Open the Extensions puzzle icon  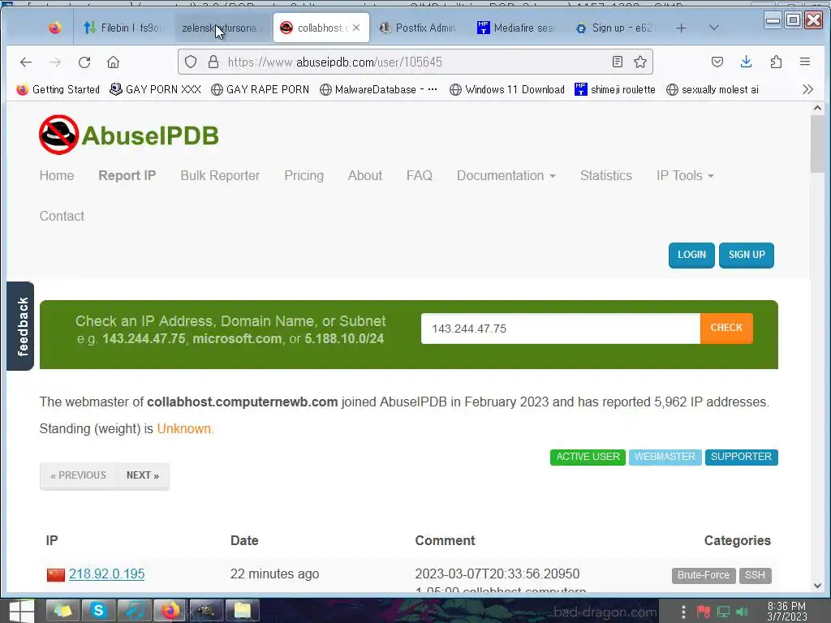[776, 62]
